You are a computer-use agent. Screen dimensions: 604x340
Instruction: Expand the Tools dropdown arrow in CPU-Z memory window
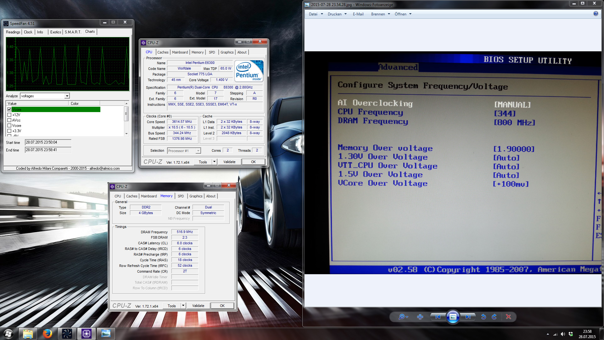pos(183,306)
